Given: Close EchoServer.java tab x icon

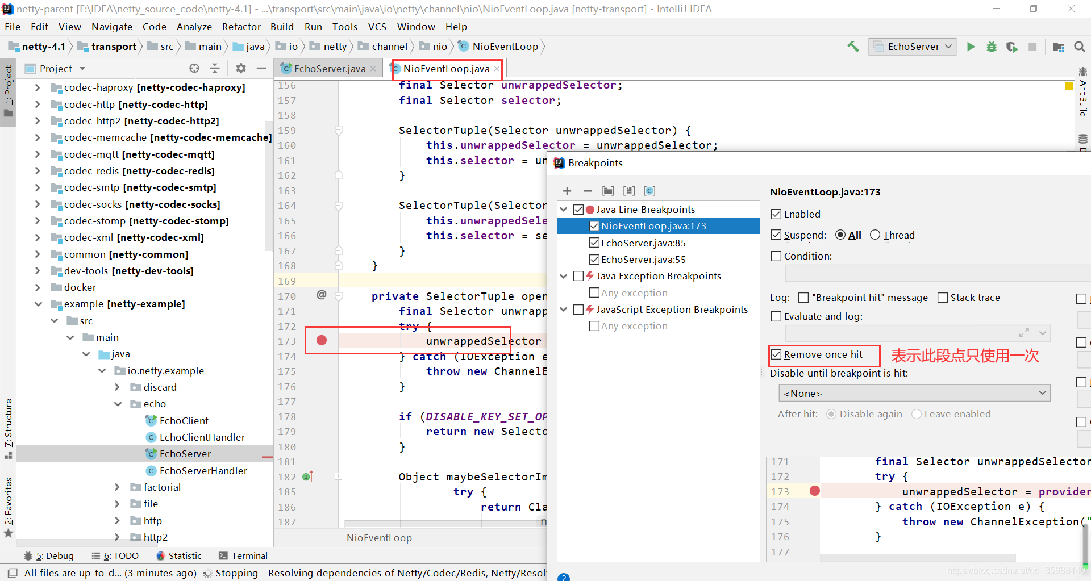Looking at the screenshot, I should tap(373, 69).
